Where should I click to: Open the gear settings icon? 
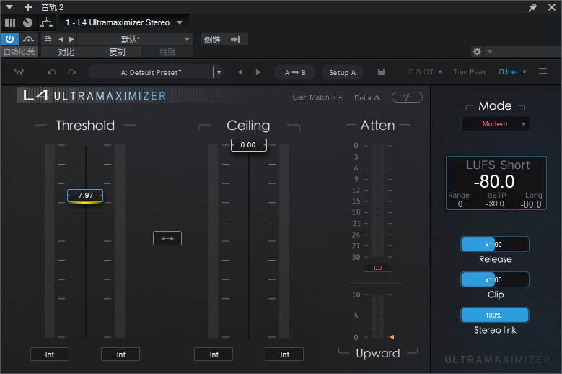tap(477, 52)
